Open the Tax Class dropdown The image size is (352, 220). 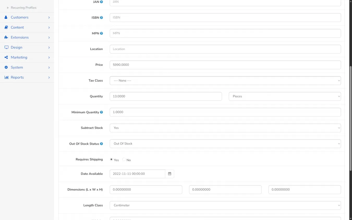pyautogui.click(x=225, y=81)
